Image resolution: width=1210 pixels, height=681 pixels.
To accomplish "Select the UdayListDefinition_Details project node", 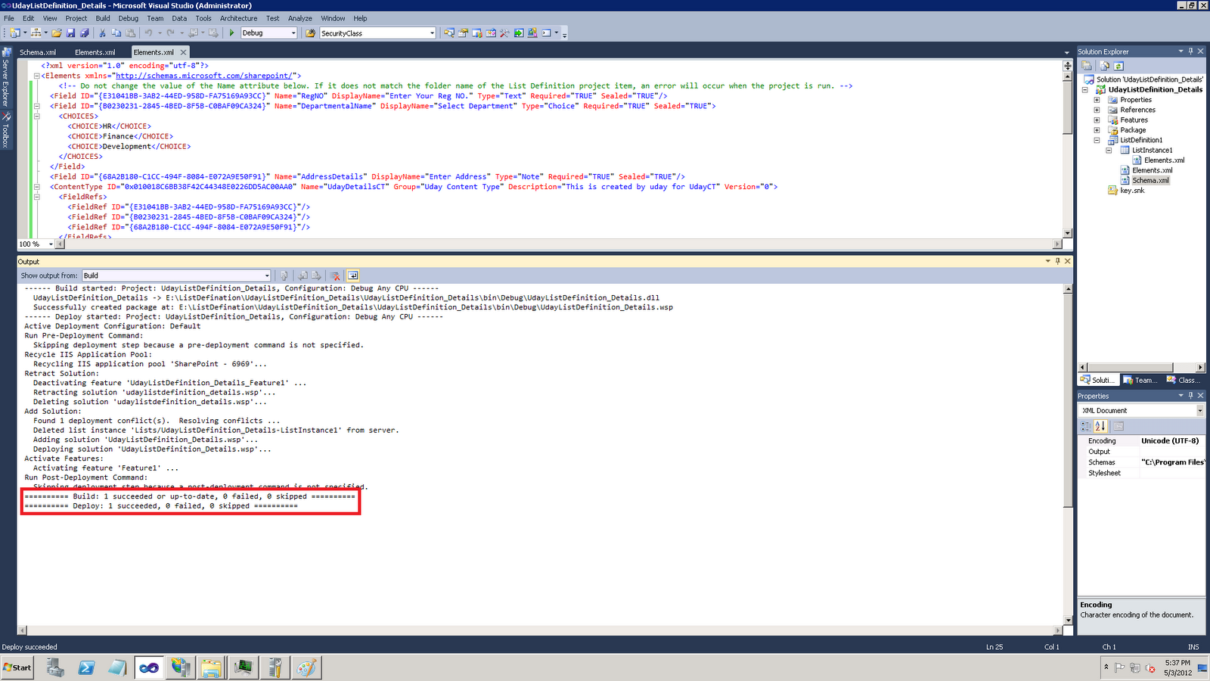I will [x=1156, y=89].
